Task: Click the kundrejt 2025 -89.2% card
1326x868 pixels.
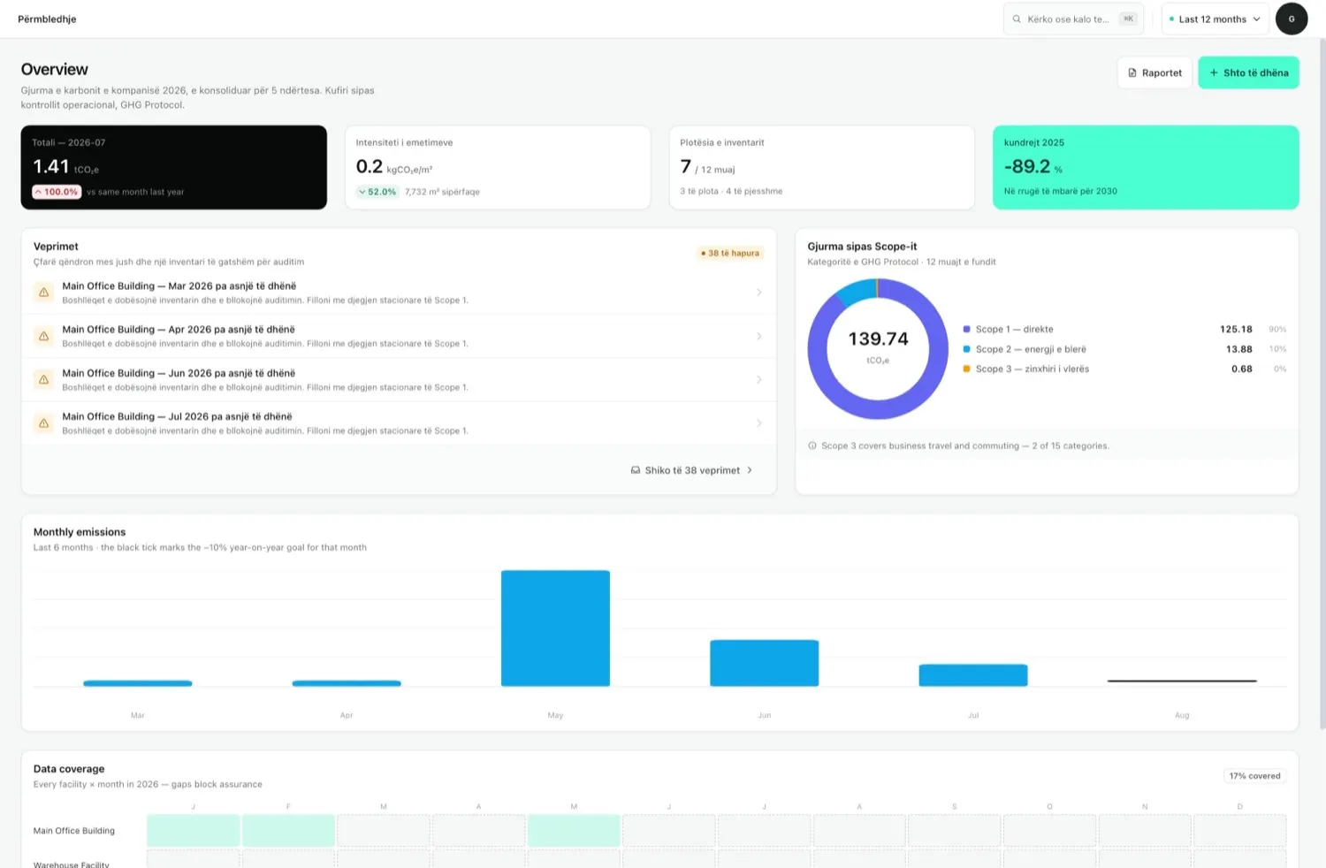Action: point(1146,167)
